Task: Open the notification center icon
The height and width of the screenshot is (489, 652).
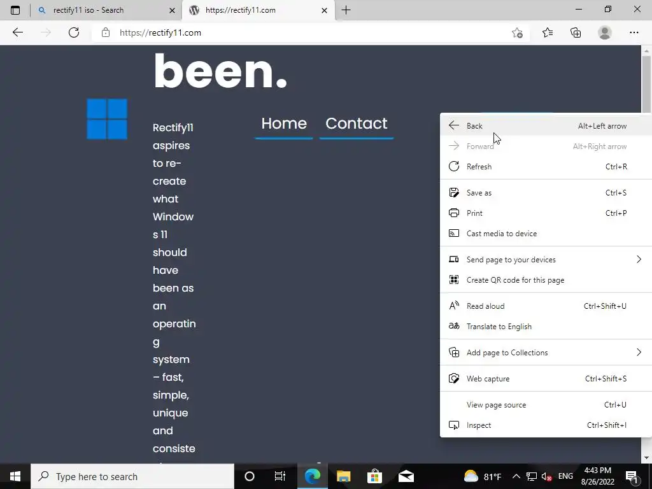Action: (632, 476)
